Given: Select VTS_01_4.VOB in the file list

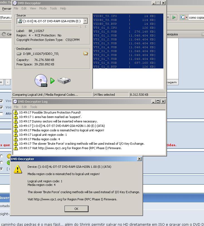Looking at the screenshot, I should coord(128,47).
